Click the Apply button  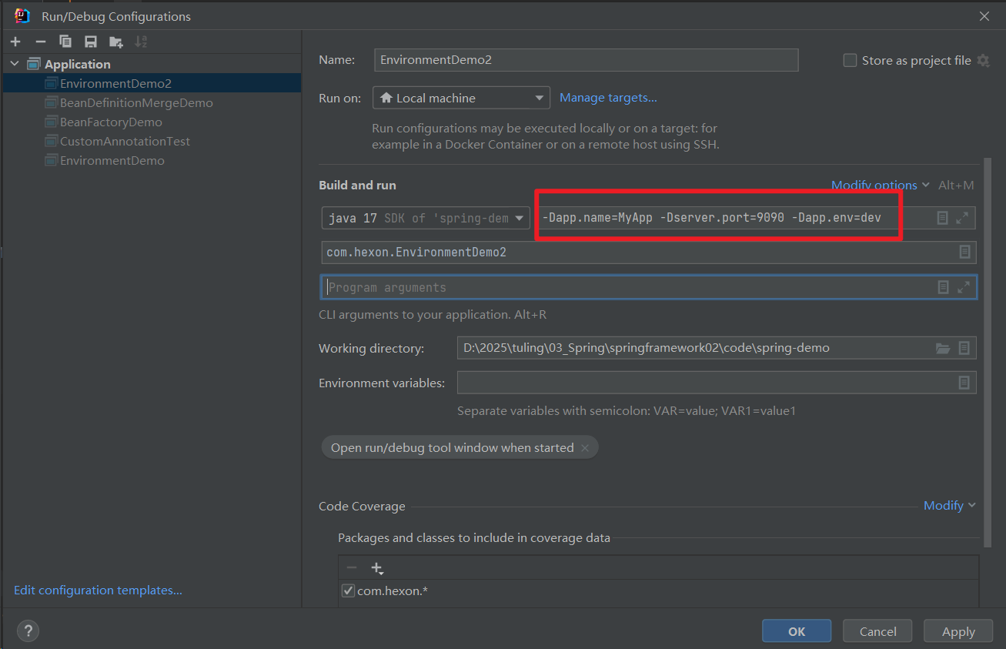coord(958,631)
